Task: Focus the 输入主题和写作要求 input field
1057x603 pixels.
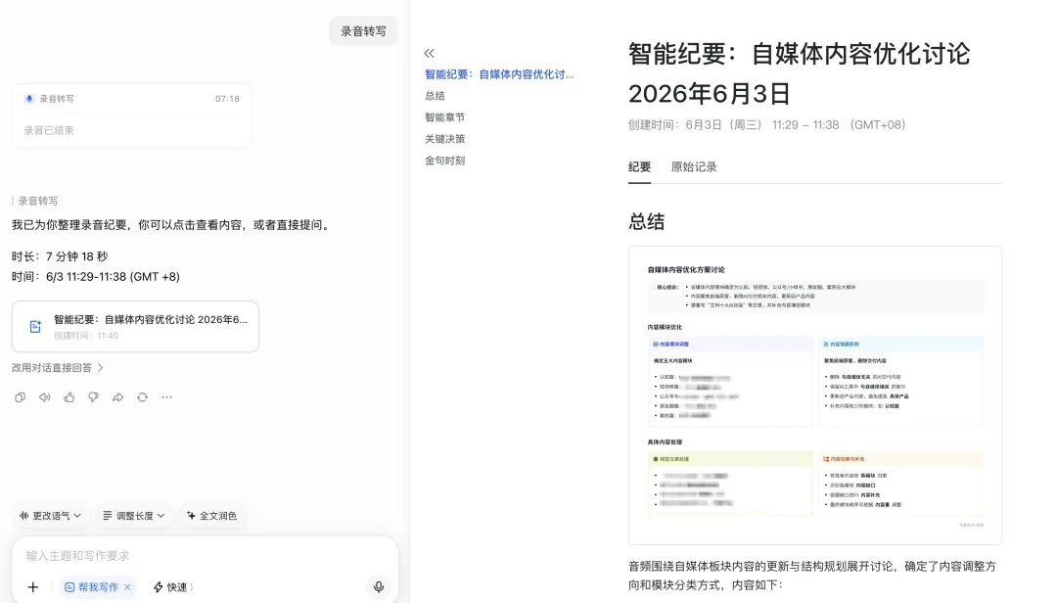Action: point(205,556)
